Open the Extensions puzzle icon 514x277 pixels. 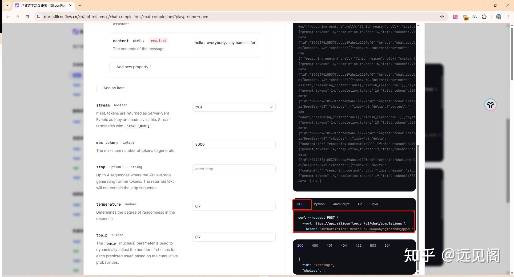tap(484, 17)
